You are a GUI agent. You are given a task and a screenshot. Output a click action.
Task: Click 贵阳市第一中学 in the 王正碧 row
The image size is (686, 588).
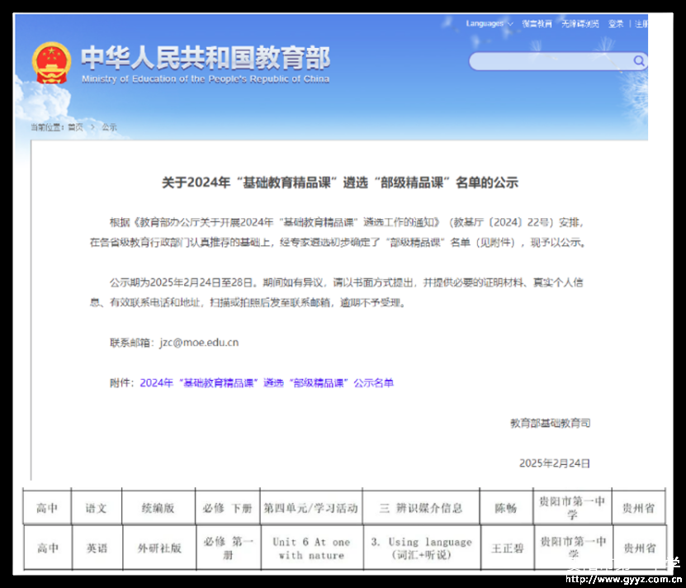[574, 548]
